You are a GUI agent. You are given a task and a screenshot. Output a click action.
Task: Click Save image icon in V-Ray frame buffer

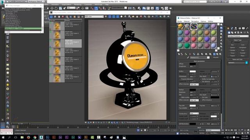pos(129,16)
